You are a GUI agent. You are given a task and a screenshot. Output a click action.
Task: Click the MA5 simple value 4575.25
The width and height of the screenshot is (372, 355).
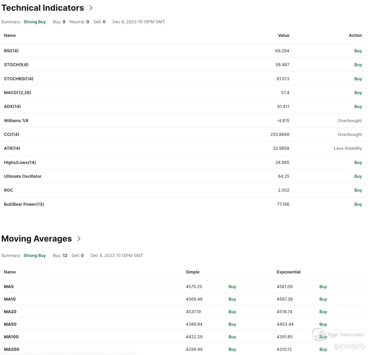pyautogui.click(x=194, y=287)
